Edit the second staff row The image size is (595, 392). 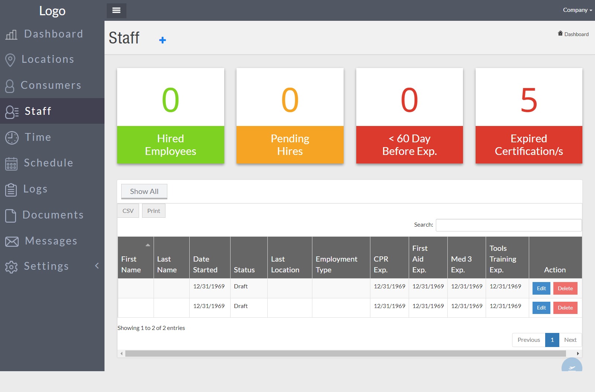(541, 308)
